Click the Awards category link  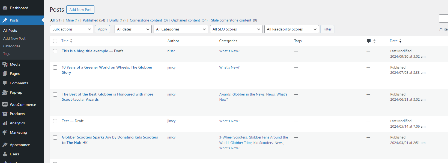click(x=225, y=94)
